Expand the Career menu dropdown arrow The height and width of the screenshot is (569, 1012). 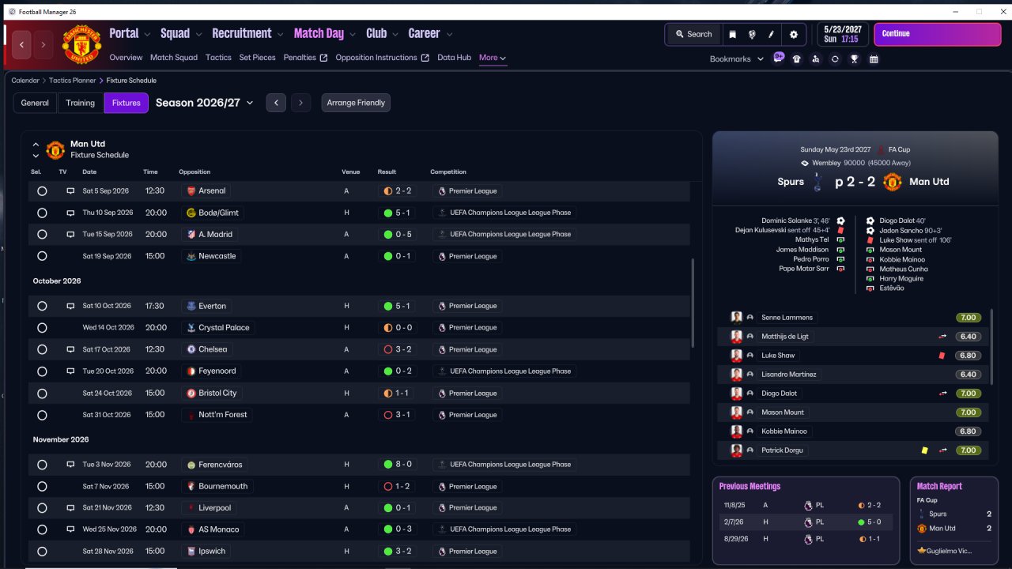[449, 34]
